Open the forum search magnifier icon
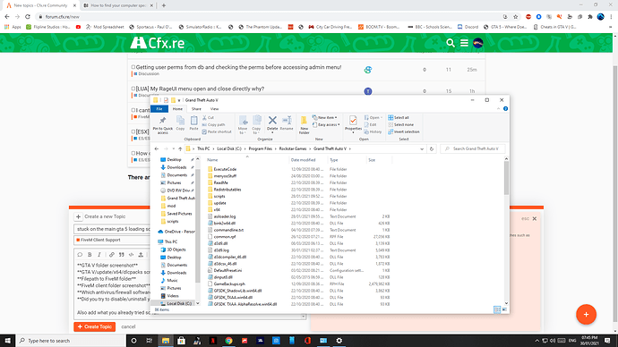 pyautogui.click(x=451, y=43)
